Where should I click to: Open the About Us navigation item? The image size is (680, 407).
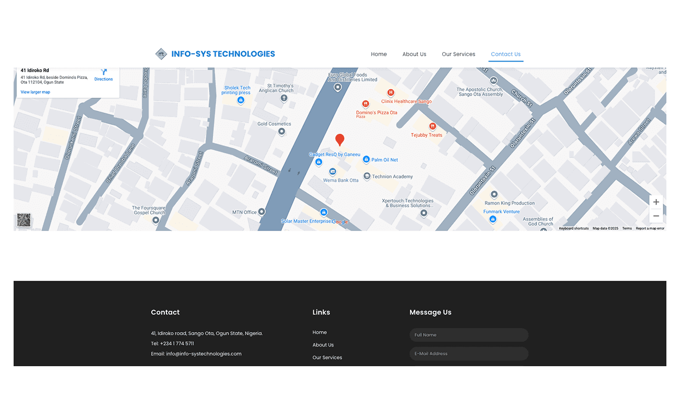pos(414,54)
